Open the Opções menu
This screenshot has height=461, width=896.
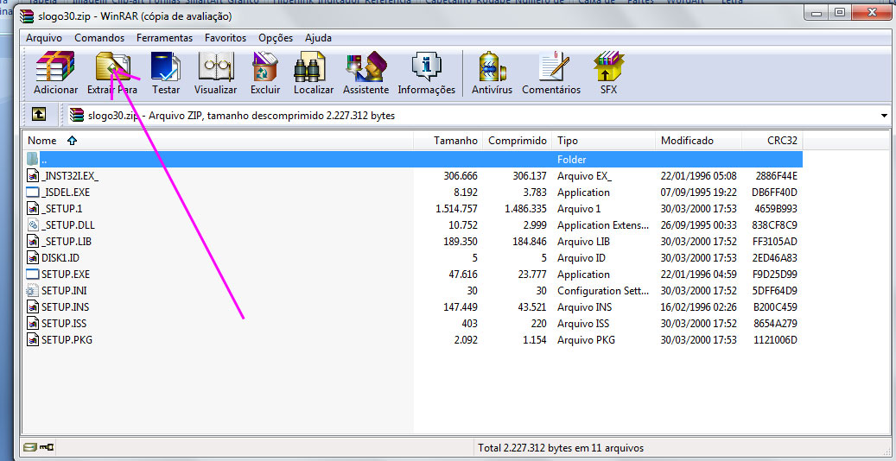[276, 38]
